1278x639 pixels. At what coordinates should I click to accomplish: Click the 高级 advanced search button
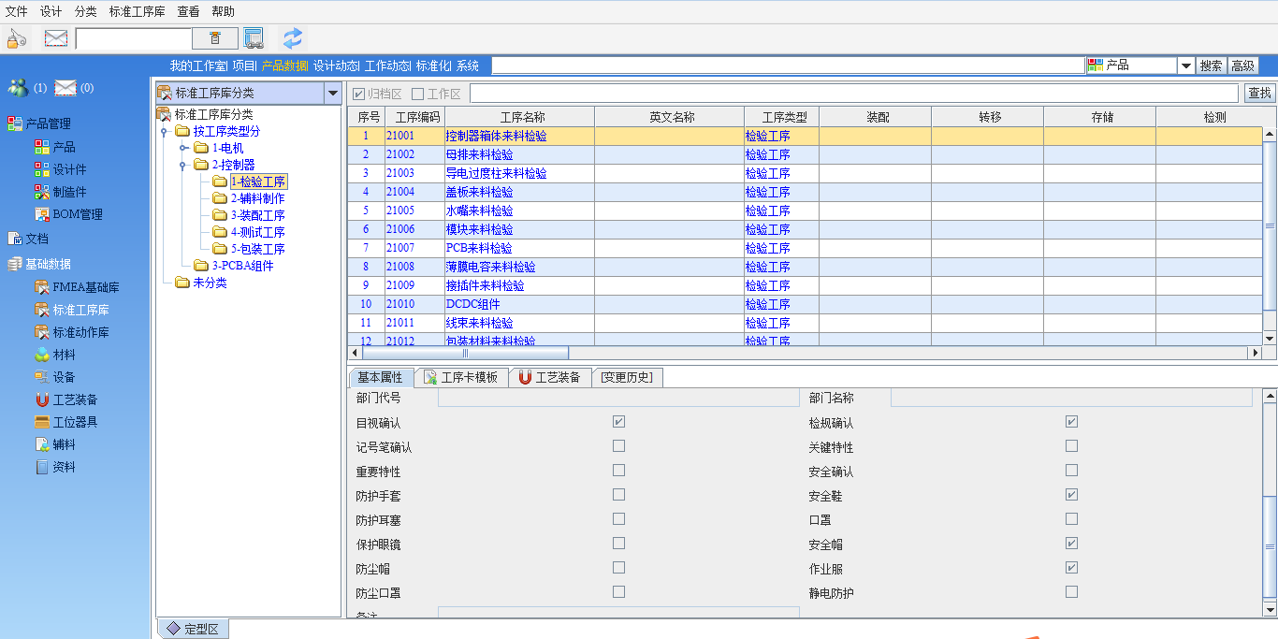pos(1242,65)
